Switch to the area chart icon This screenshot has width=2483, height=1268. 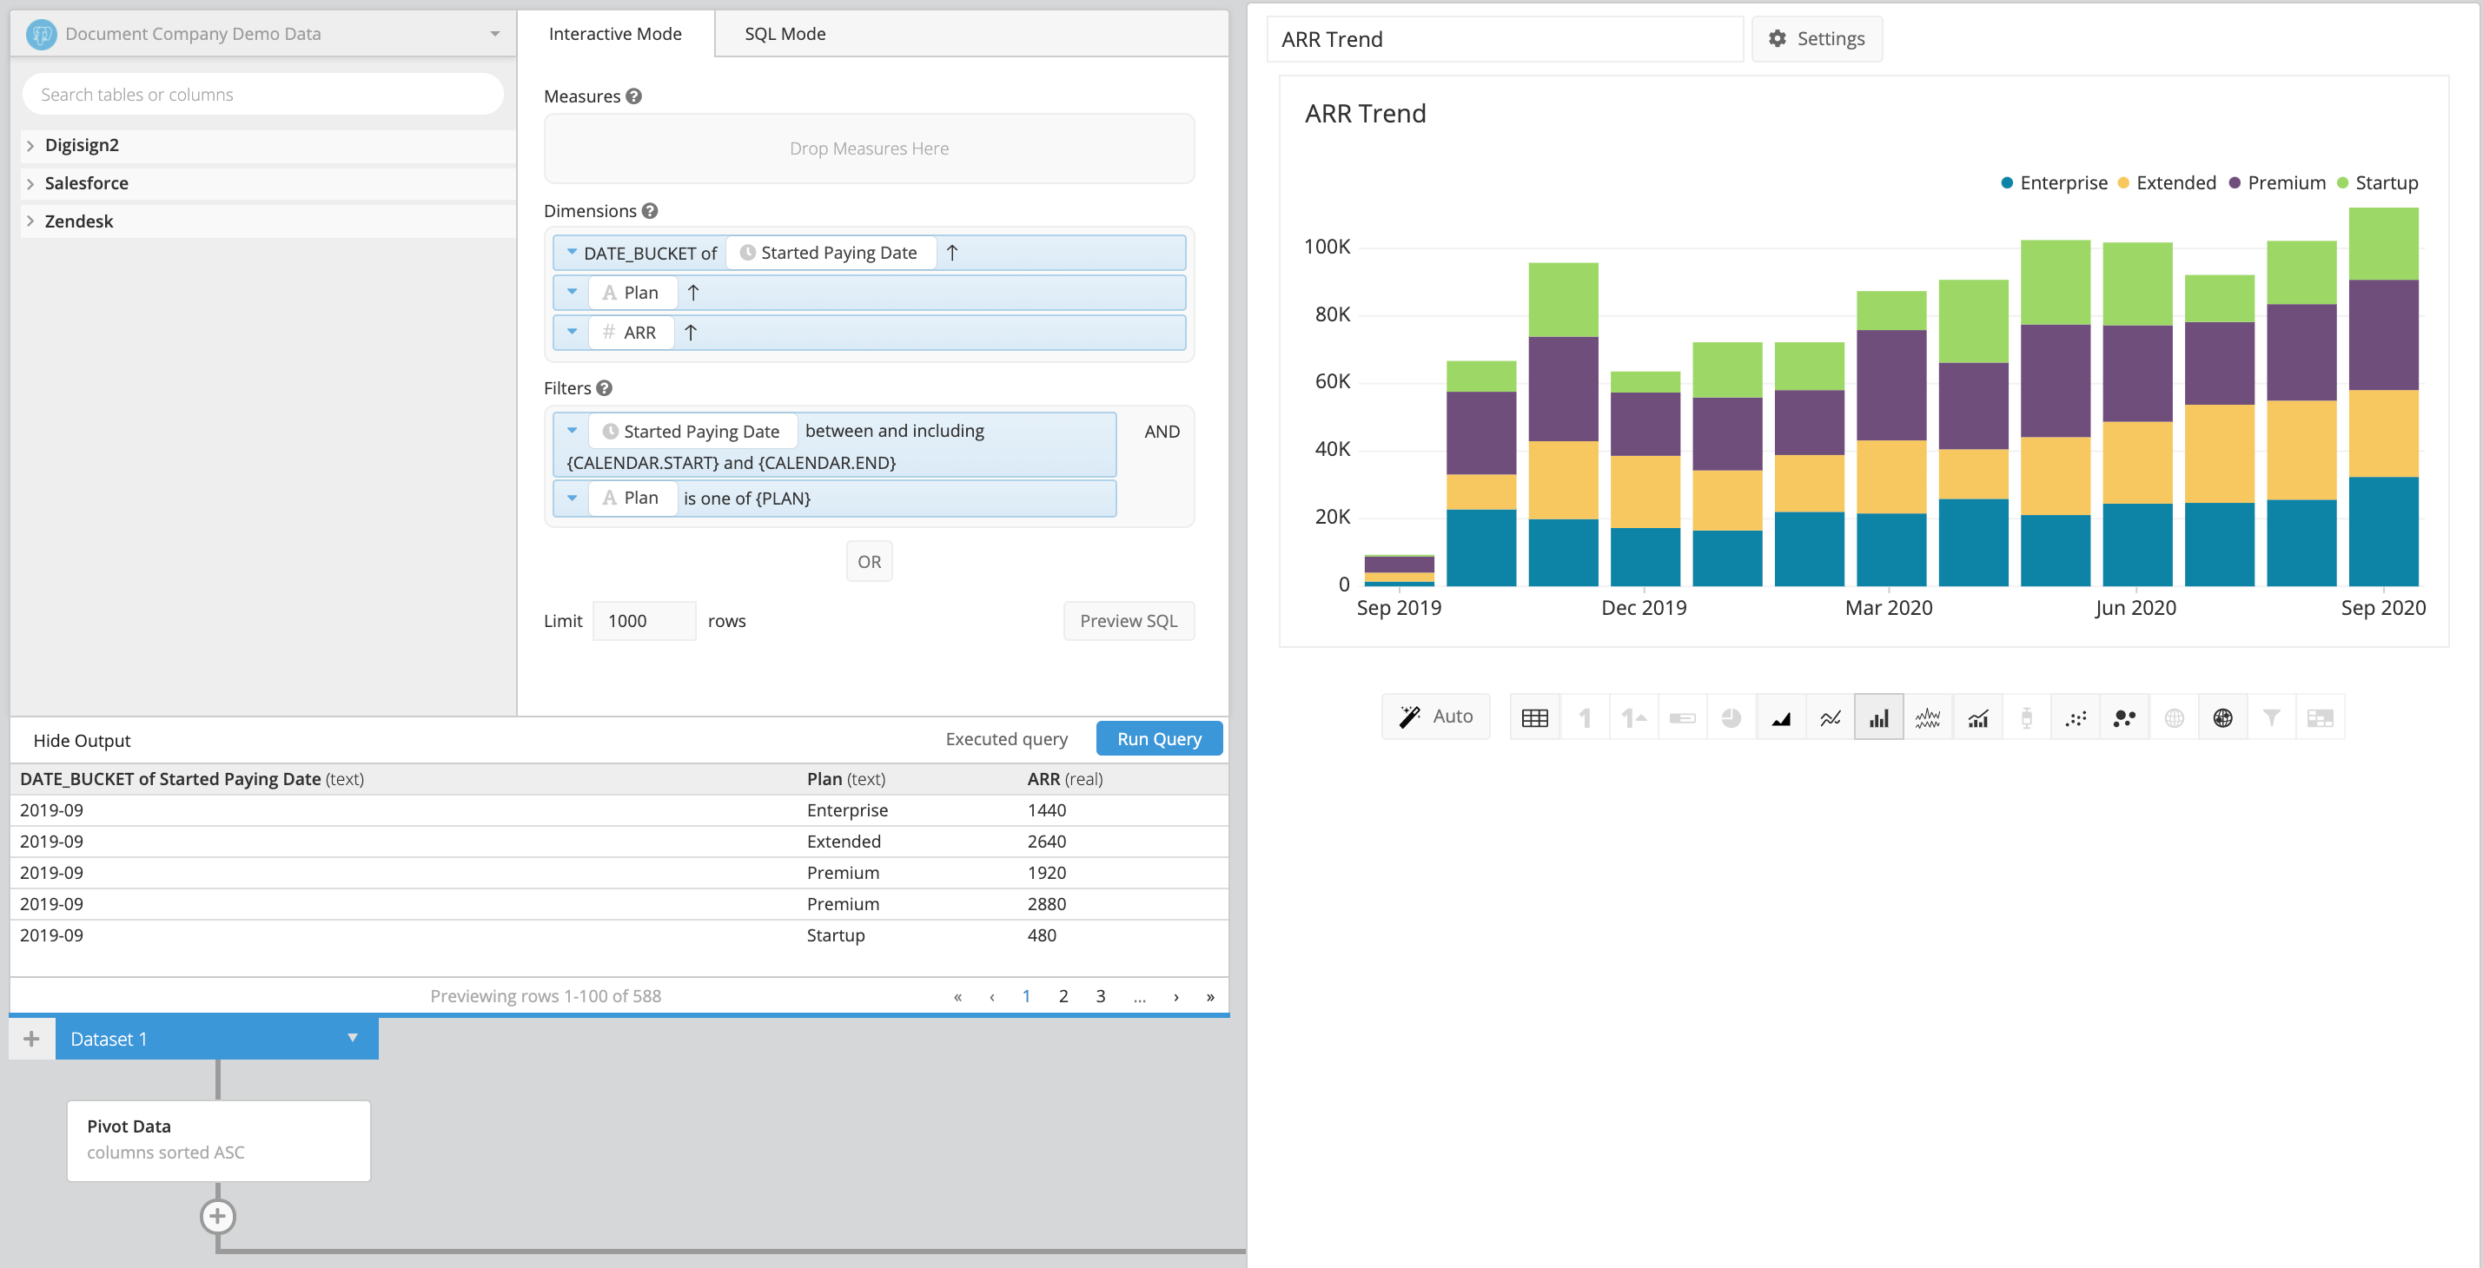click(x=1780, y=718)
